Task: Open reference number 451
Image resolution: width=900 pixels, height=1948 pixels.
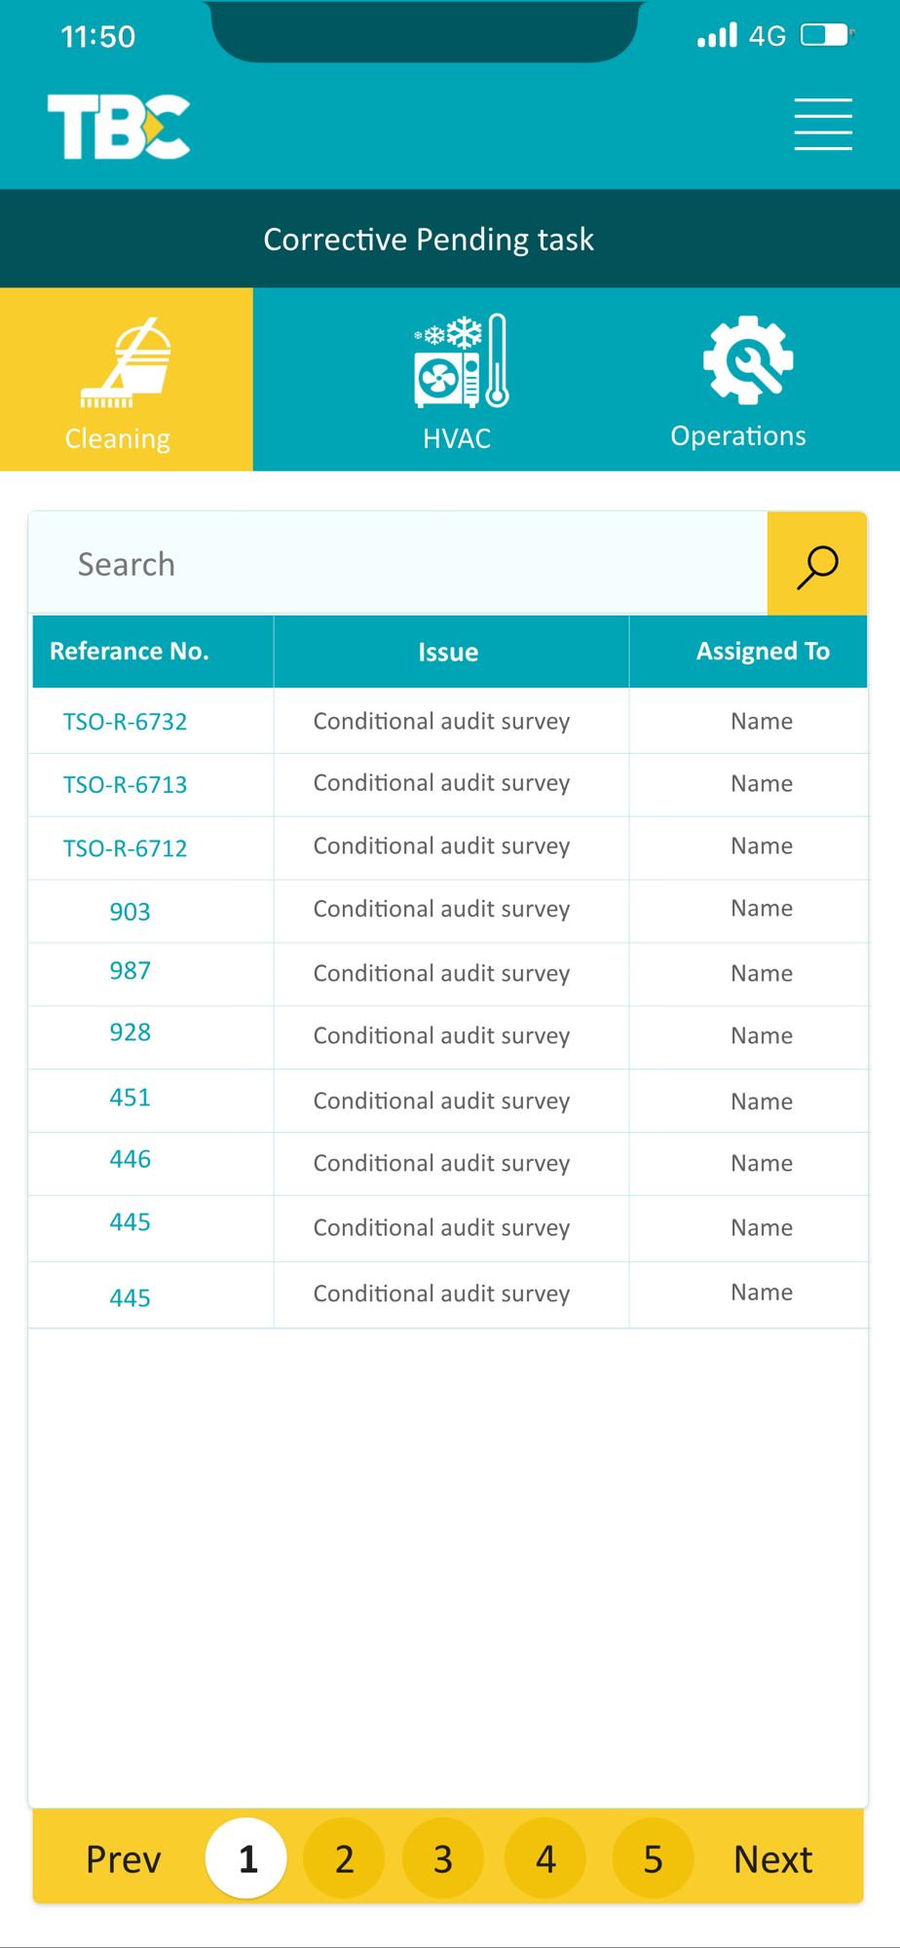Action: pyautogui.click(x=131, y=1098)
